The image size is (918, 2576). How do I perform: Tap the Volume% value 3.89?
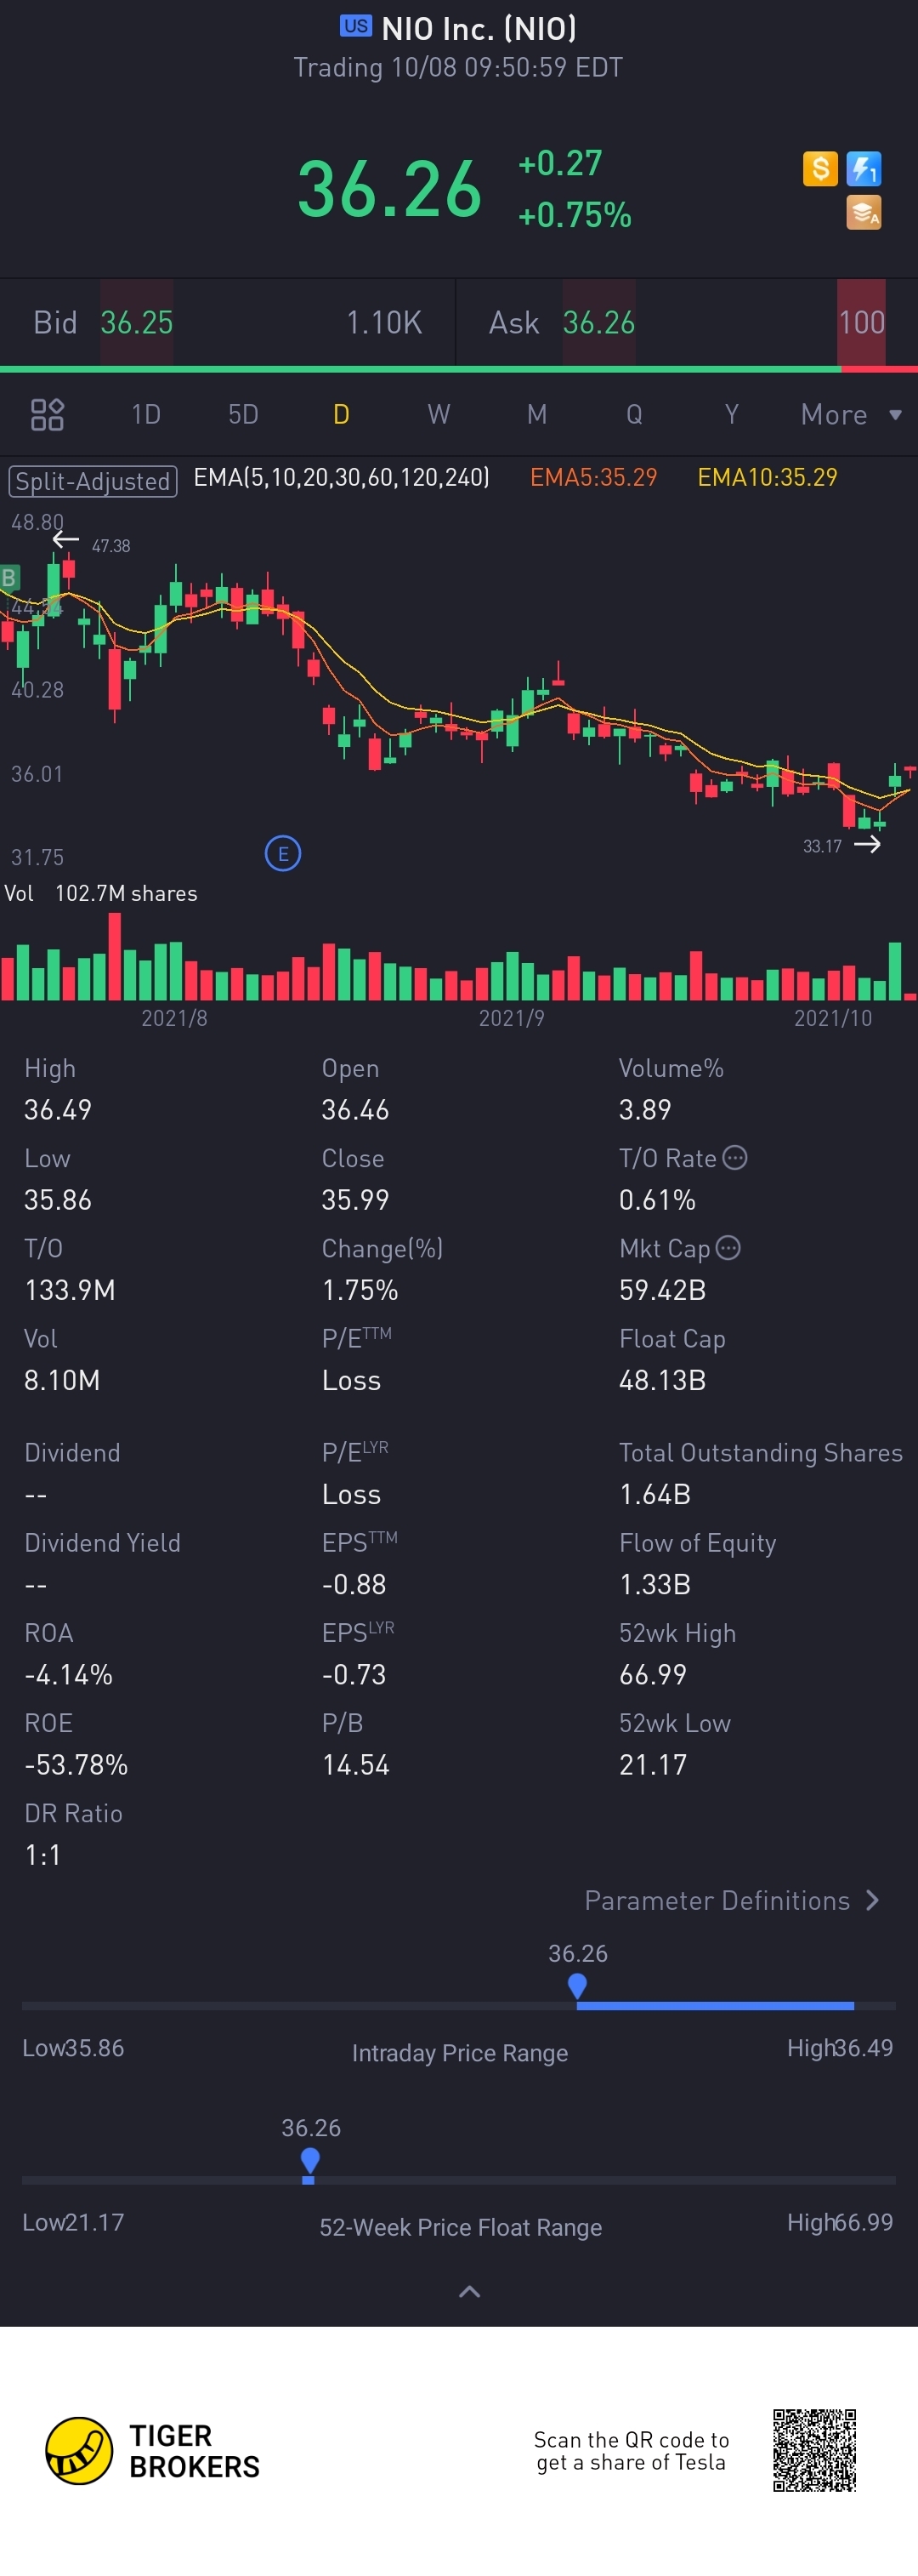[645, 1109]
